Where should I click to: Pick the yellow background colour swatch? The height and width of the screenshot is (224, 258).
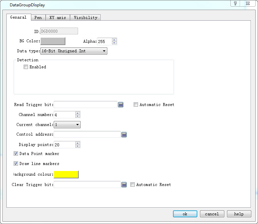tap(66, 174)
